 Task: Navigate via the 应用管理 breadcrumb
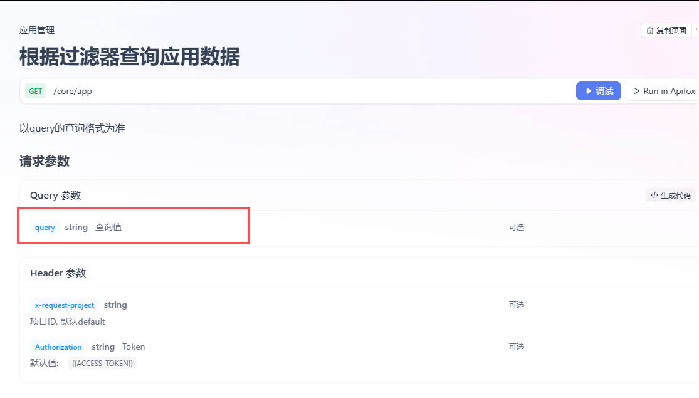point(36,29)
